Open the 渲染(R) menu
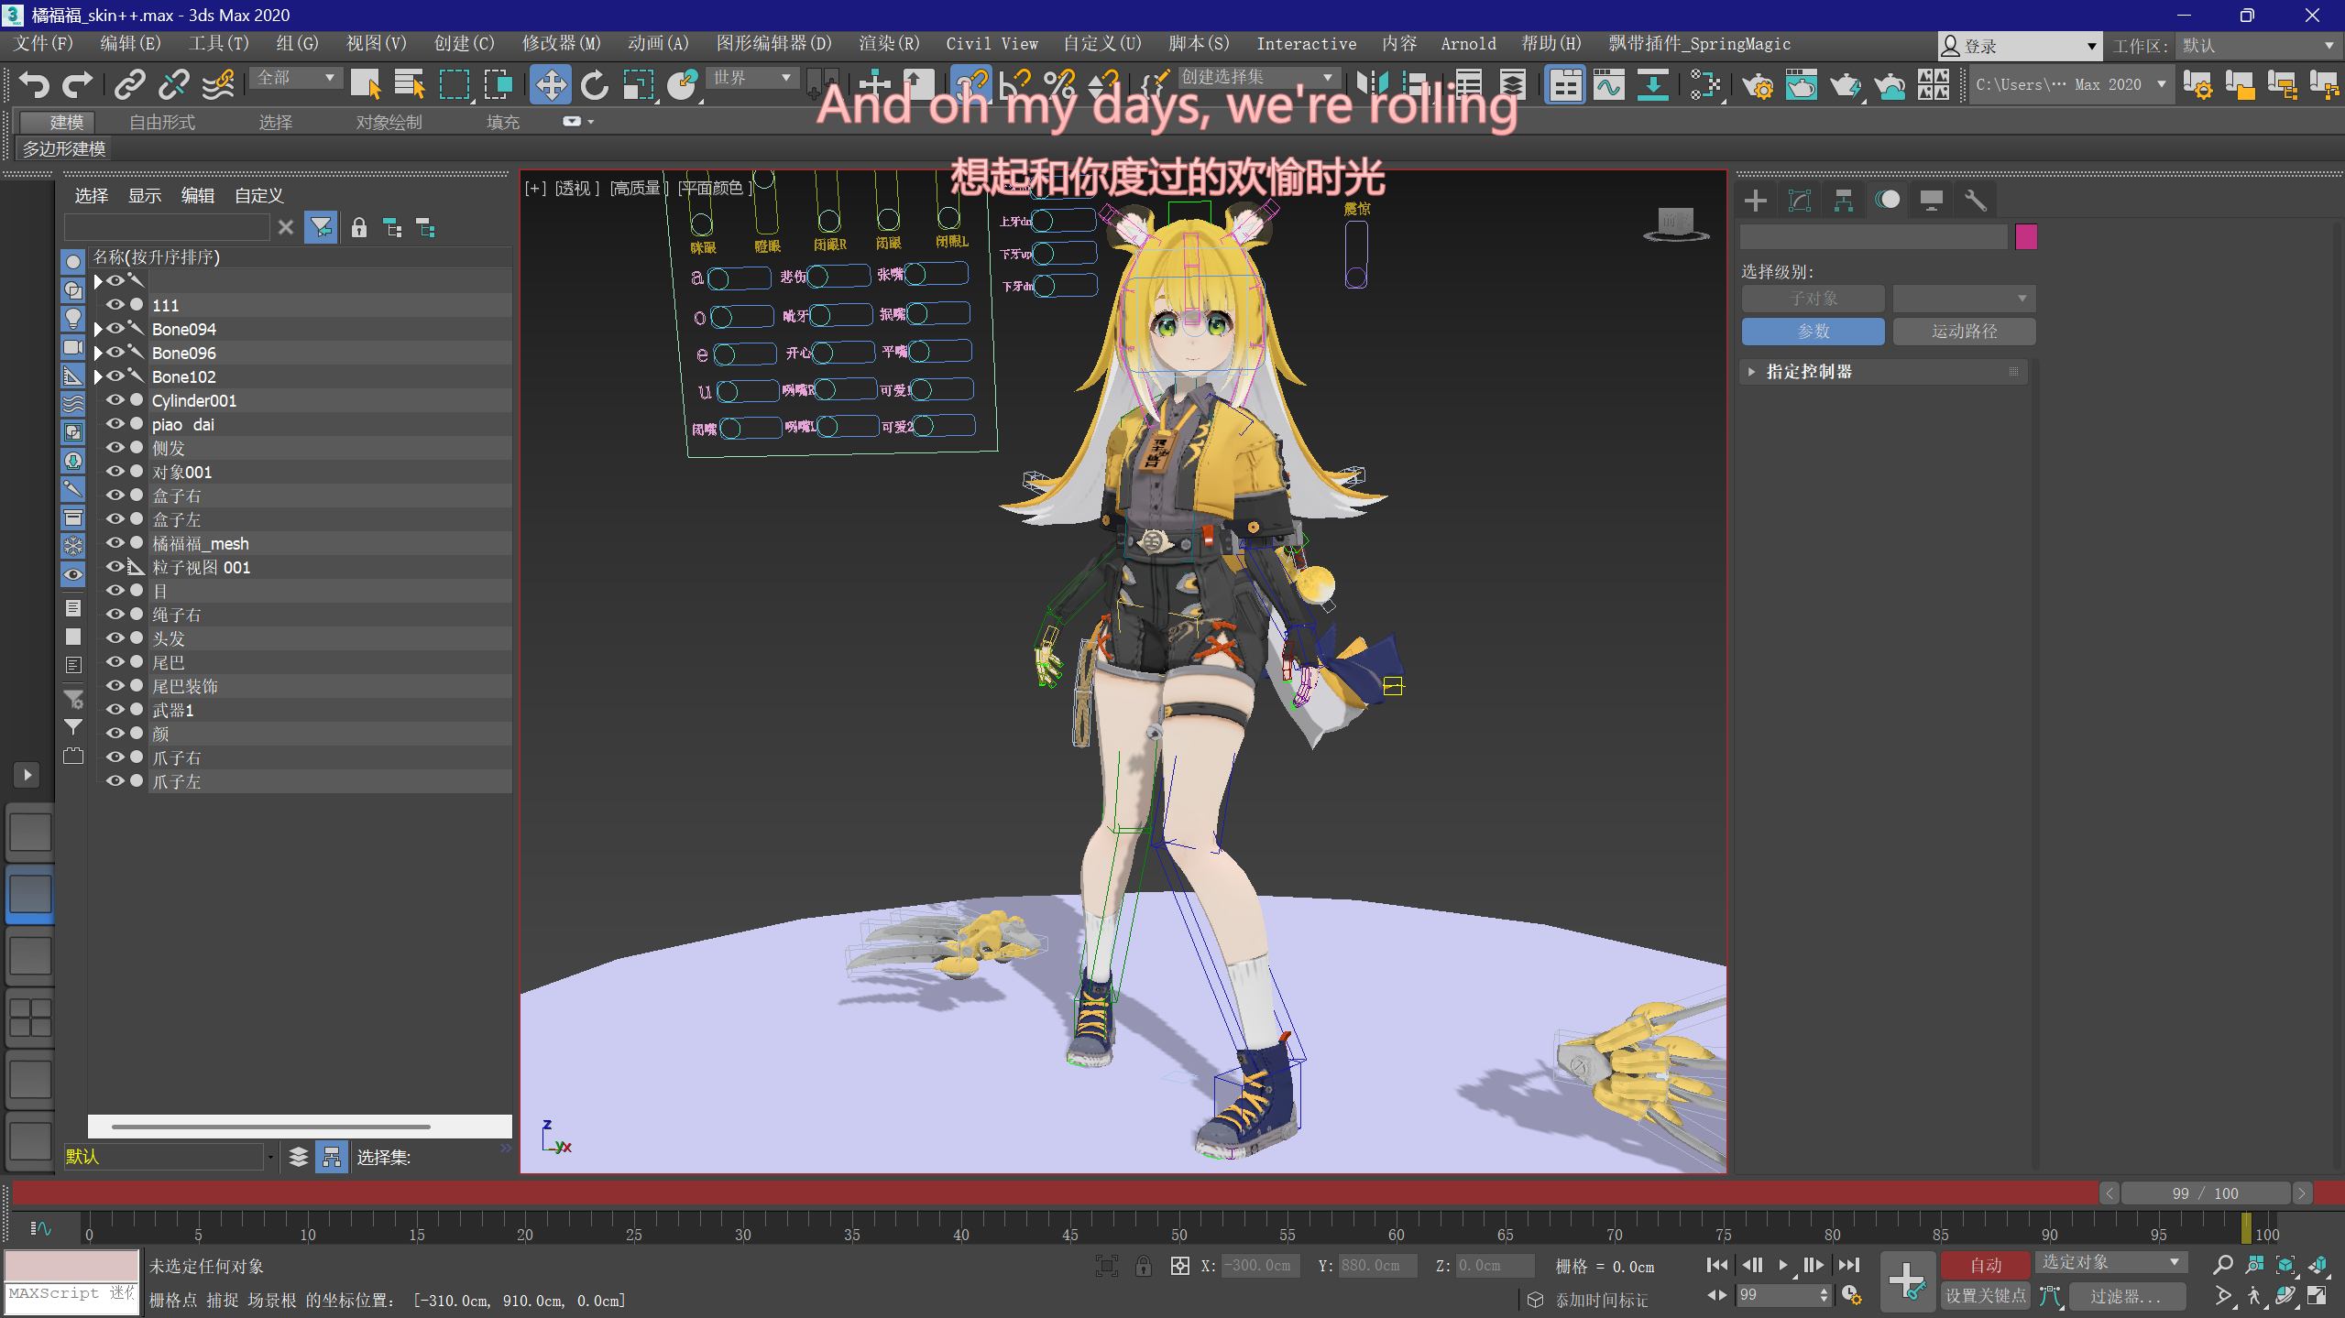Image resolution: width=2345 pixels, height=1318 pixels. (x=889, y=43)
